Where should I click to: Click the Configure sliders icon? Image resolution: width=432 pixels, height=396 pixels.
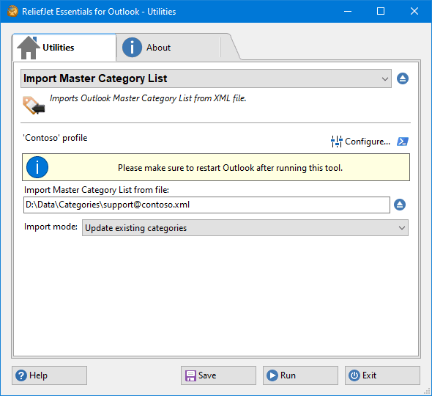(336, 142)
